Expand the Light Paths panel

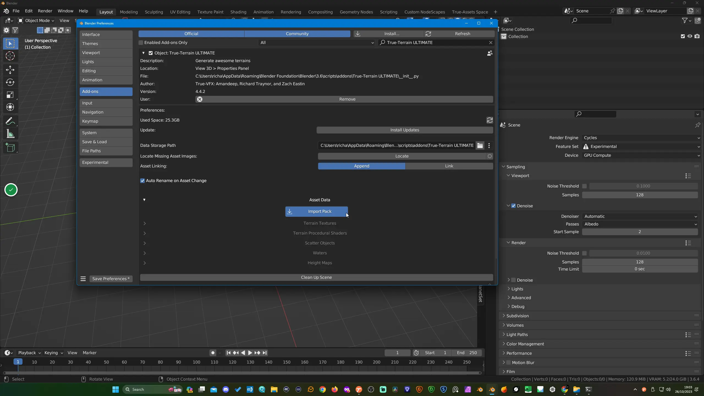517,335
